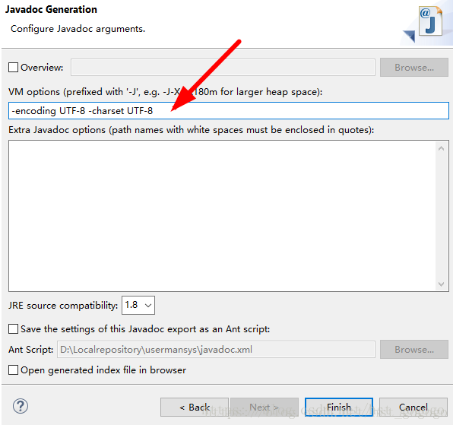Viewport: 453px width, 425px height.
Task: Open the JRE source compatibility dropdown
Action: (x=138, y=305)
